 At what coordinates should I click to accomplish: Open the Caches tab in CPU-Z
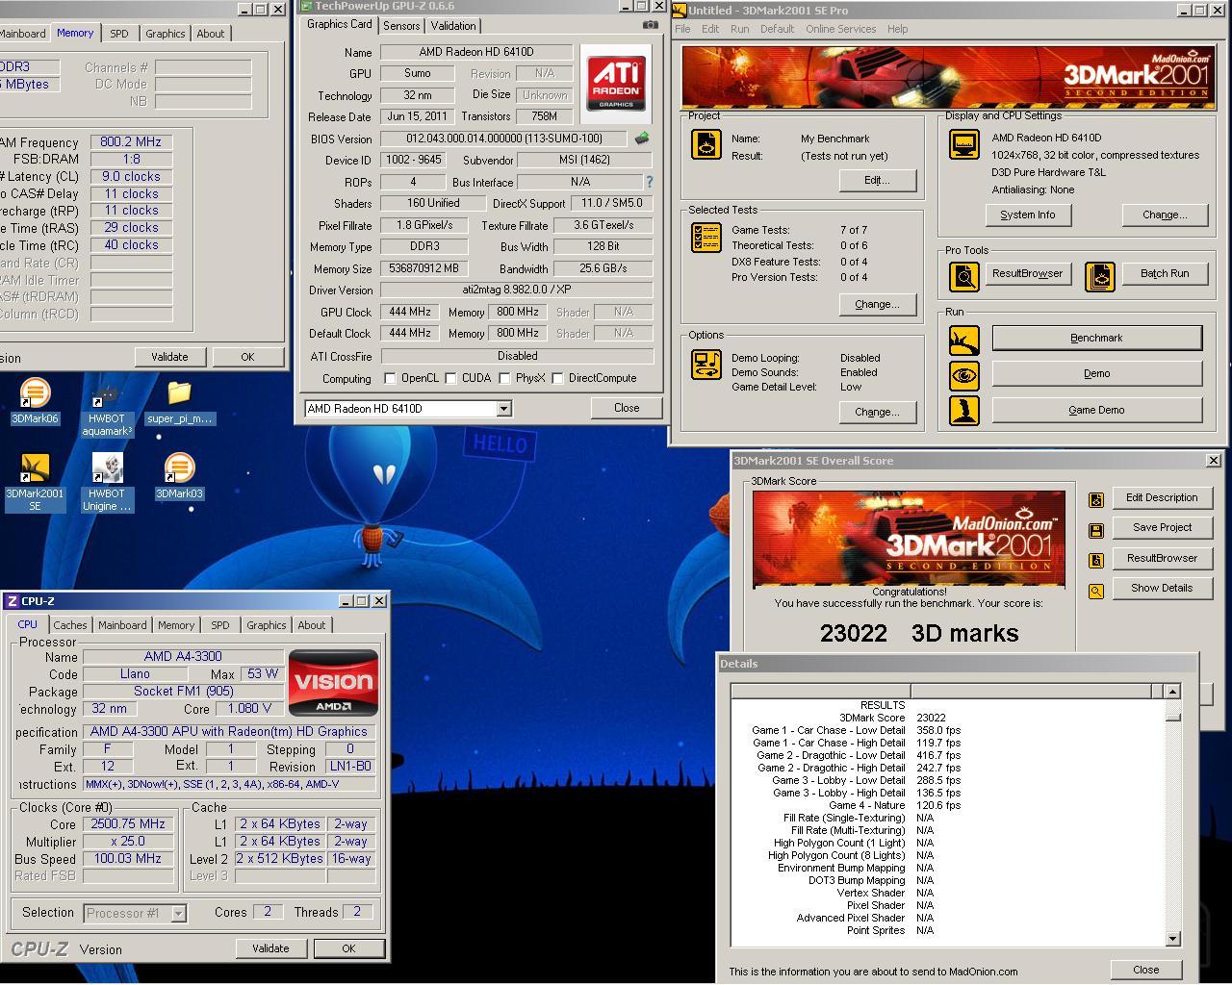coord(70,625)
